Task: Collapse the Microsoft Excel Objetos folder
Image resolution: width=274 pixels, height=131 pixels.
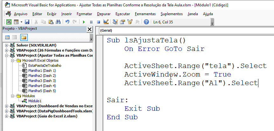Action: tap(12, 60)
